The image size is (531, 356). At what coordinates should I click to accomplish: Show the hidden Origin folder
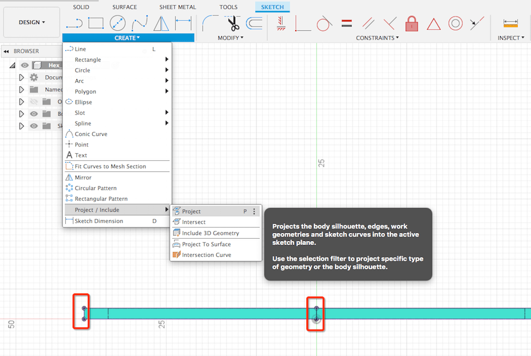tap(34, 102)
